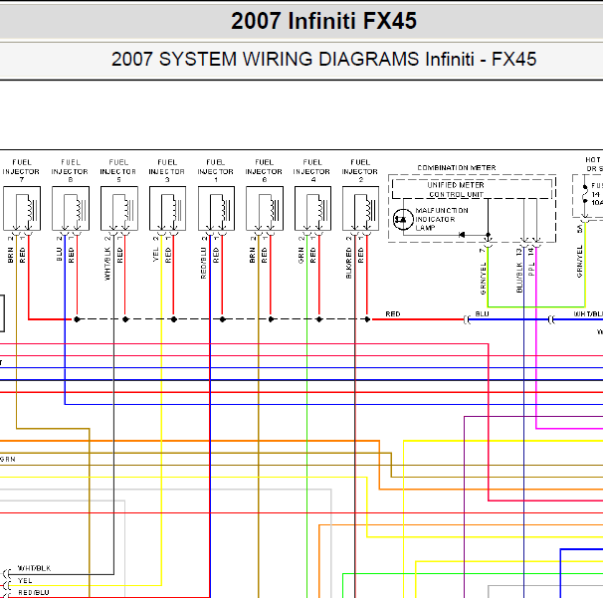Screen dimensions: 603x598
Task: Click the 'BRN' wire label under injector 6
Action: (x=253, y=255)
